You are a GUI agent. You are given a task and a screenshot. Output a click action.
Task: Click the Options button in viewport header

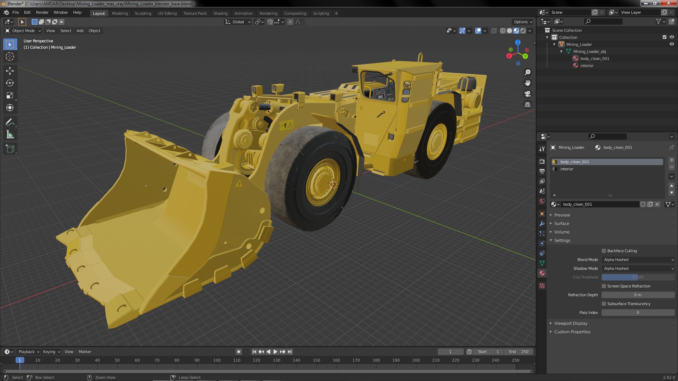coord(523,22)
